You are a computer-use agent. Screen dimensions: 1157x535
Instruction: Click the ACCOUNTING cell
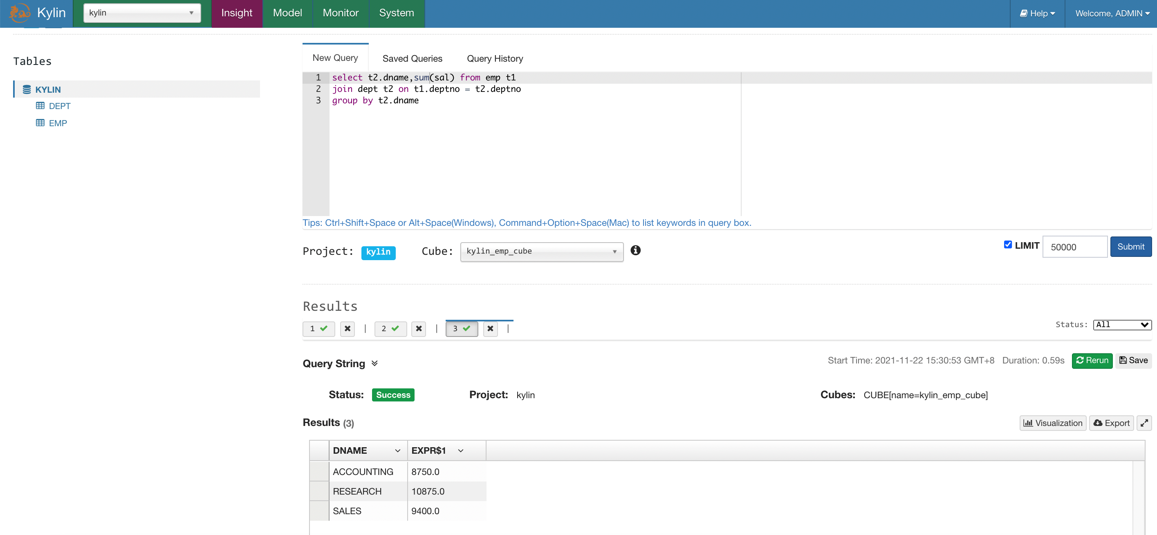[368, 472]
